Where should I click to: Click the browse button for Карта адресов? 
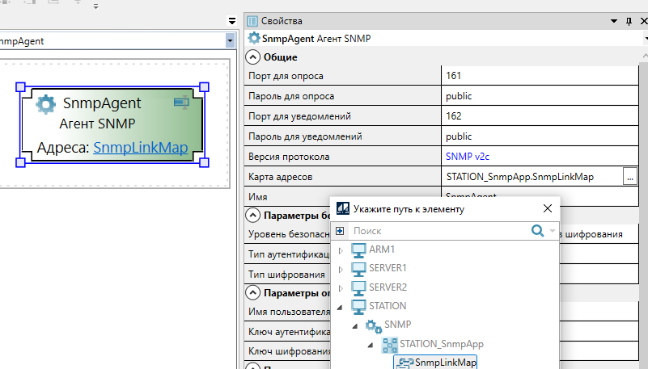[x=630, y=177]
